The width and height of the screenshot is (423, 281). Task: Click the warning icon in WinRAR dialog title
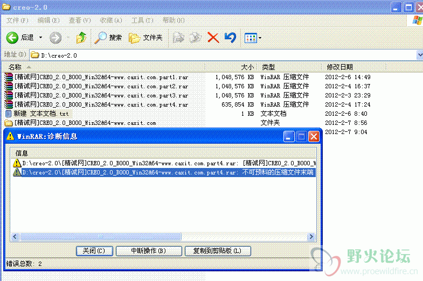[10, 136]
